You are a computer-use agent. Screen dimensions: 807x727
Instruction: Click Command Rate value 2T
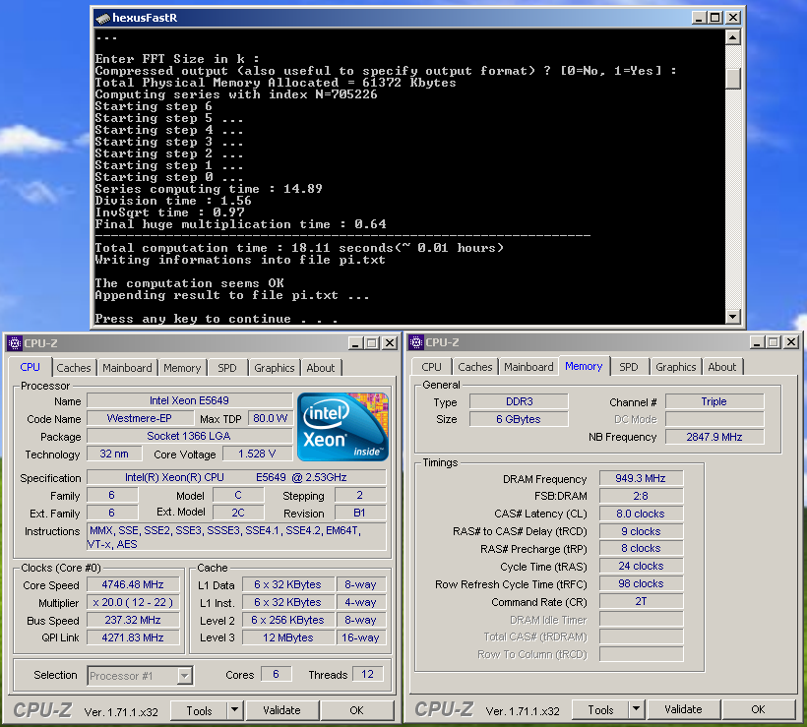coord(641,601)
